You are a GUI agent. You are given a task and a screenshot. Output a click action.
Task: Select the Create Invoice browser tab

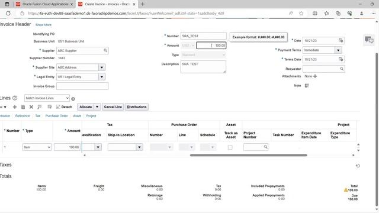[x=107, y=4]
